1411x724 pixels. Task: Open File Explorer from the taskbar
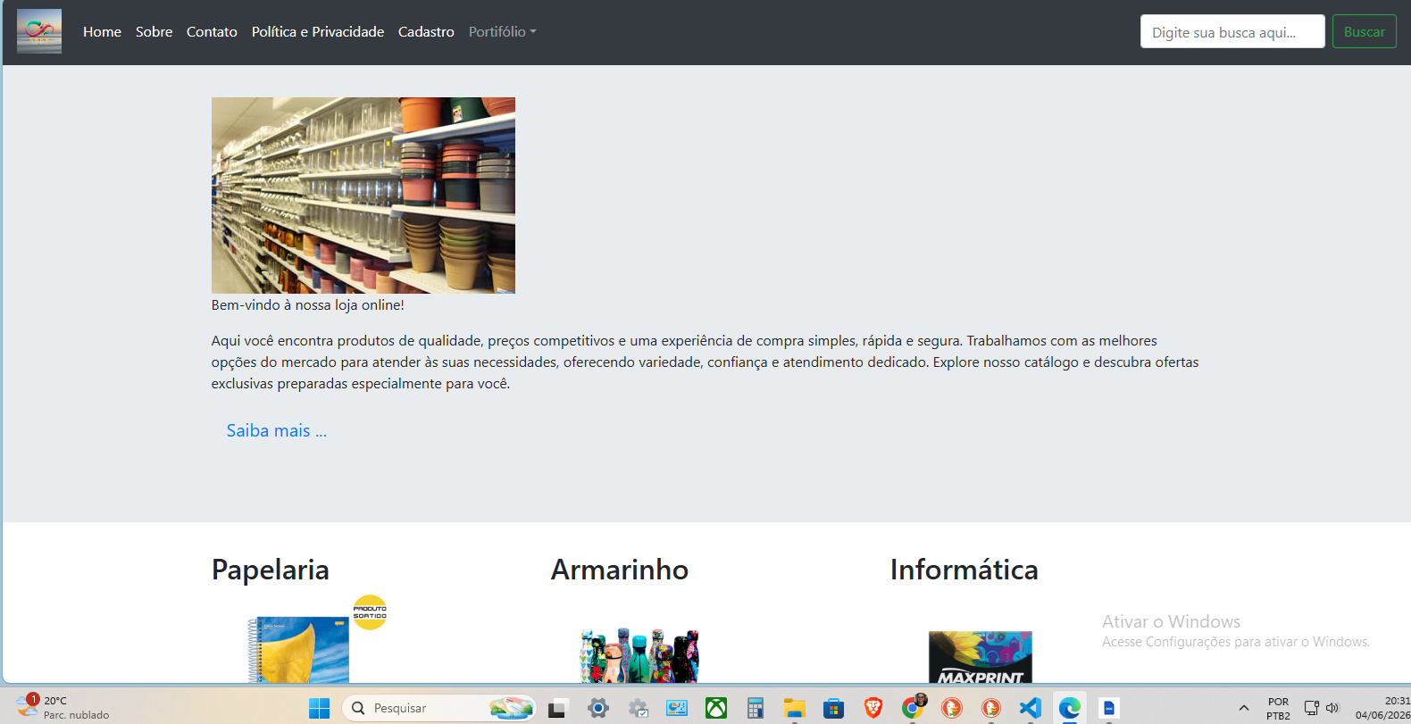tap(795, 708)
